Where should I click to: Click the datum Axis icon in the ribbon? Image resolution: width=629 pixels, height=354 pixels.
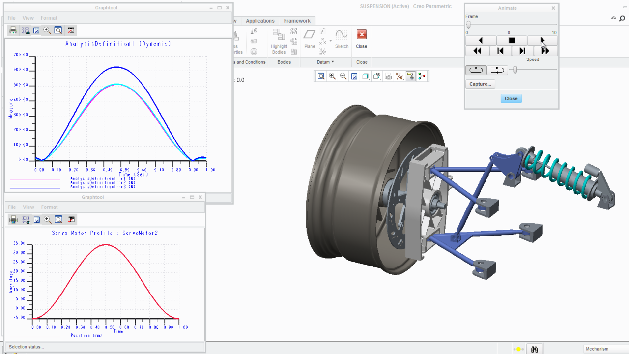[323, 31]
